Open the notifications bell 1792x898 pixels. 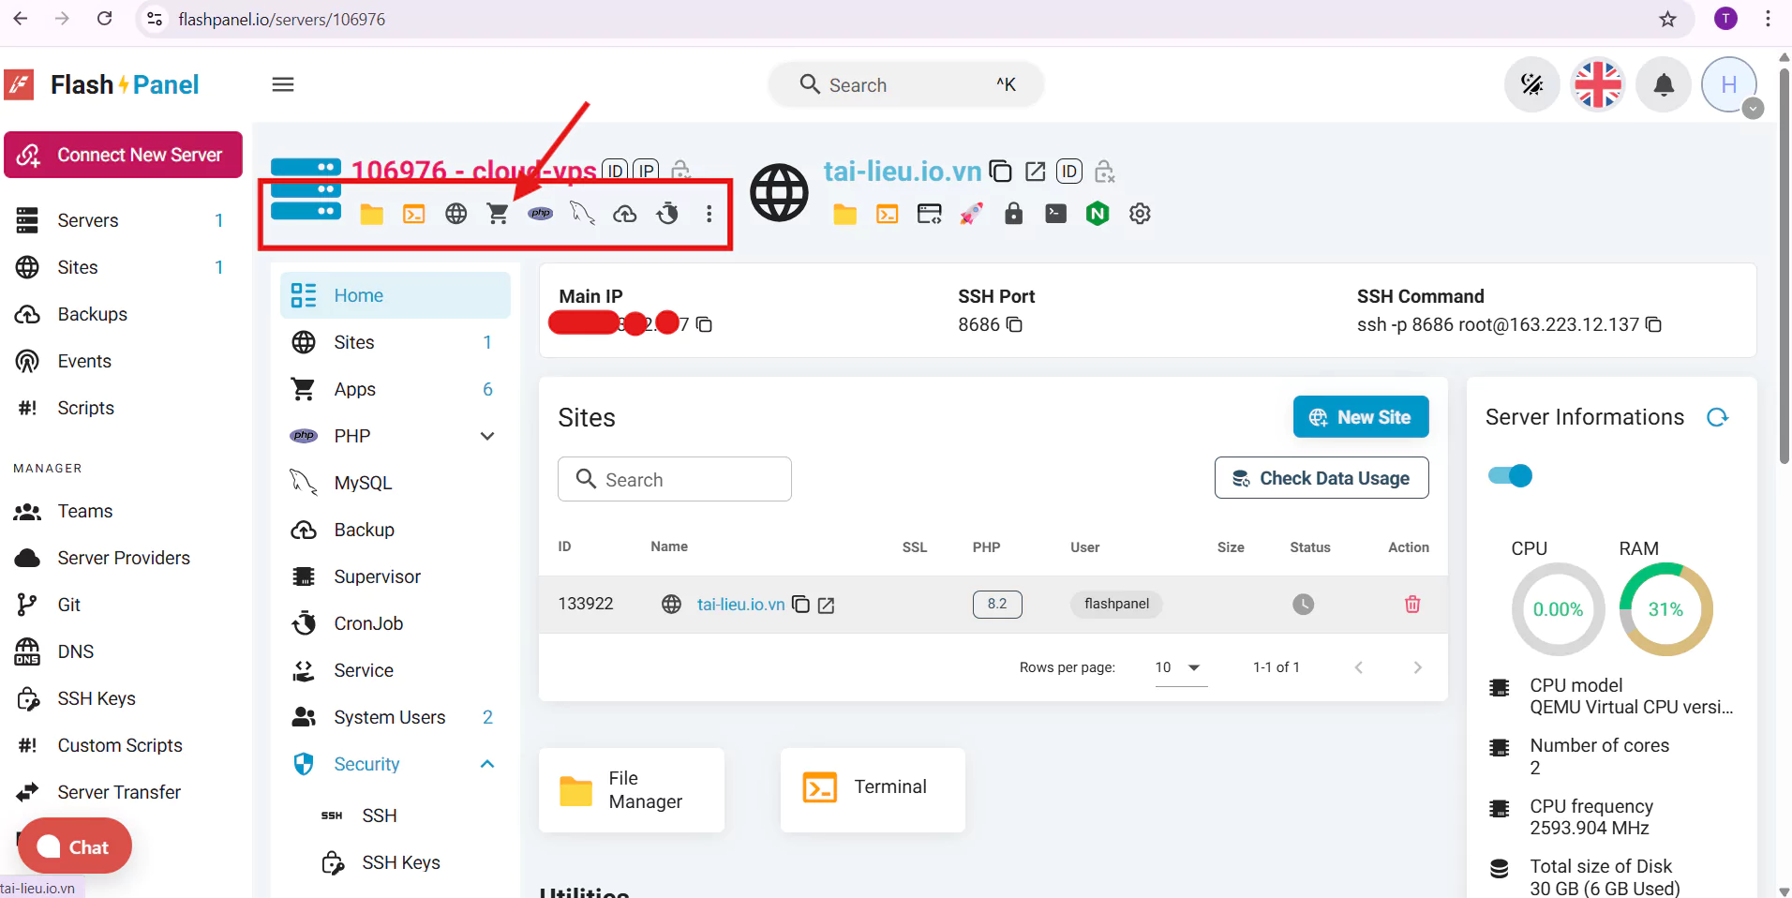pyautogui.click(x=1664, y=85)
